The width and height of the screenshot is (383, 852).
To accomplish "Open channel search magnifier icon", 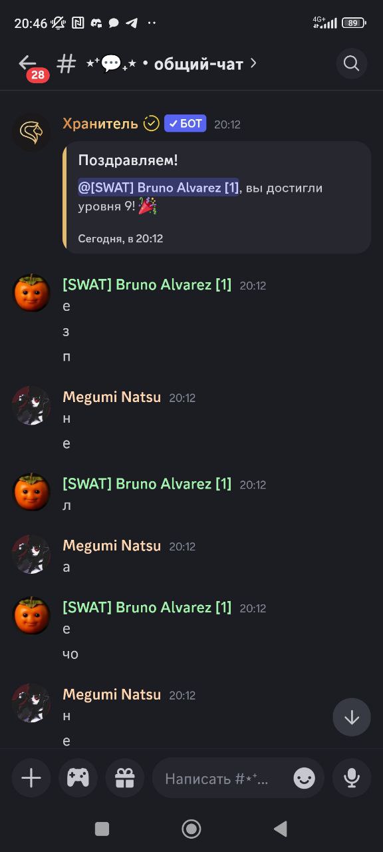I will tap(352, 64).
